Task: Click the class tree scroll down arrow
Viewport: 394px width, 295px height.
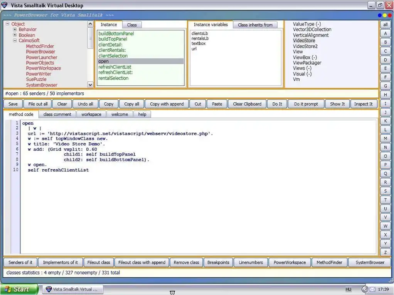Action: tap(90, 85)
